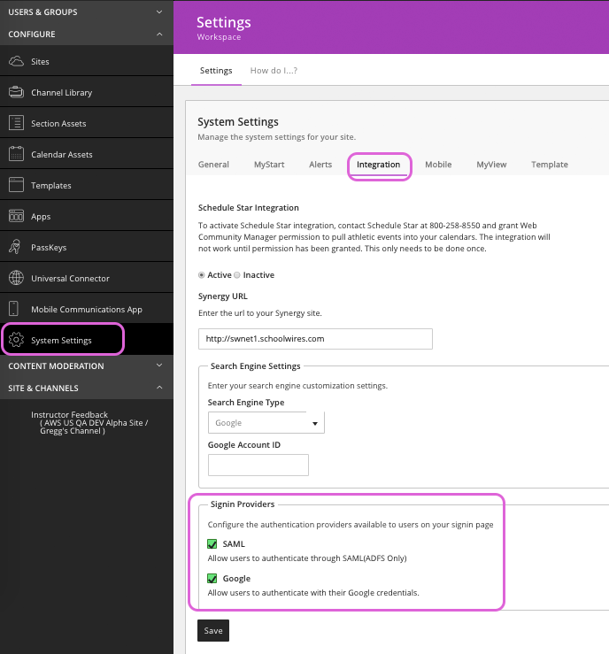Toggle the Google signin provider checkbox
The width and height of the screenshot is (609, 654).
coord(212,579)
